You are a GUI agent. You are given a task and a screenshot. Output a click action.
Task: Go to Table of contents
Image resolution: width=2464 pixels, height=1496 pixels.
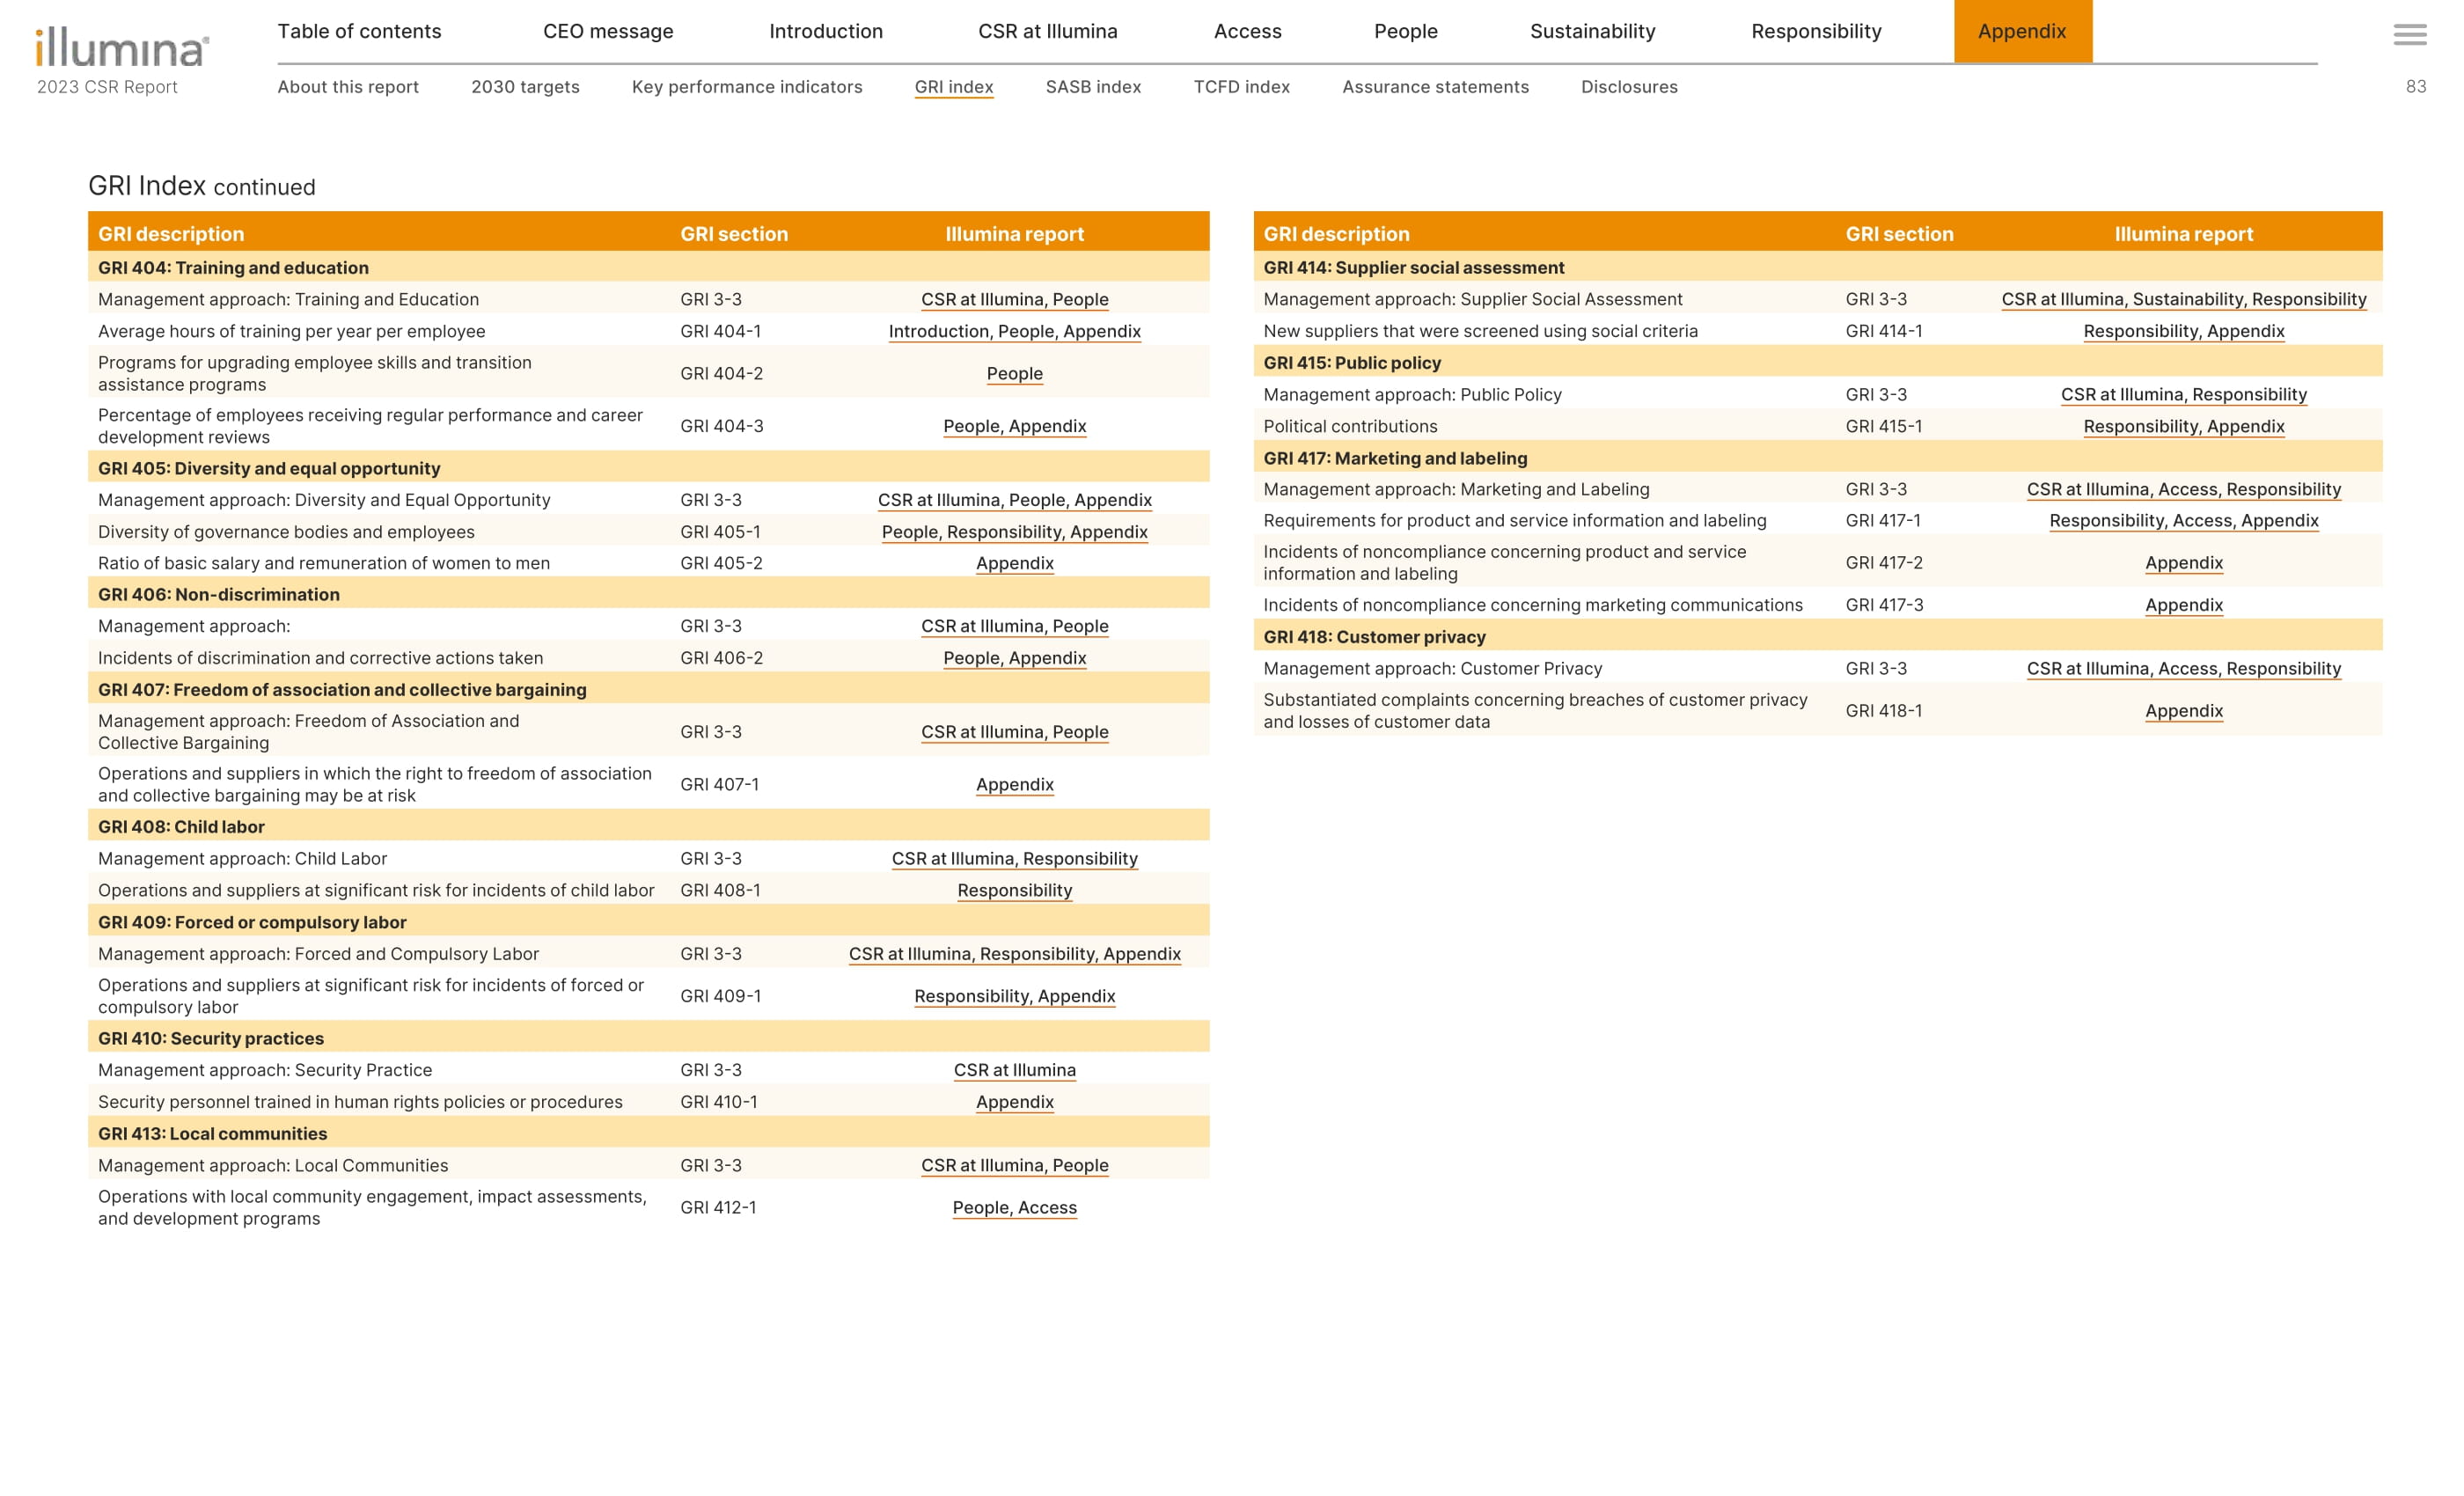coord(359,31)
